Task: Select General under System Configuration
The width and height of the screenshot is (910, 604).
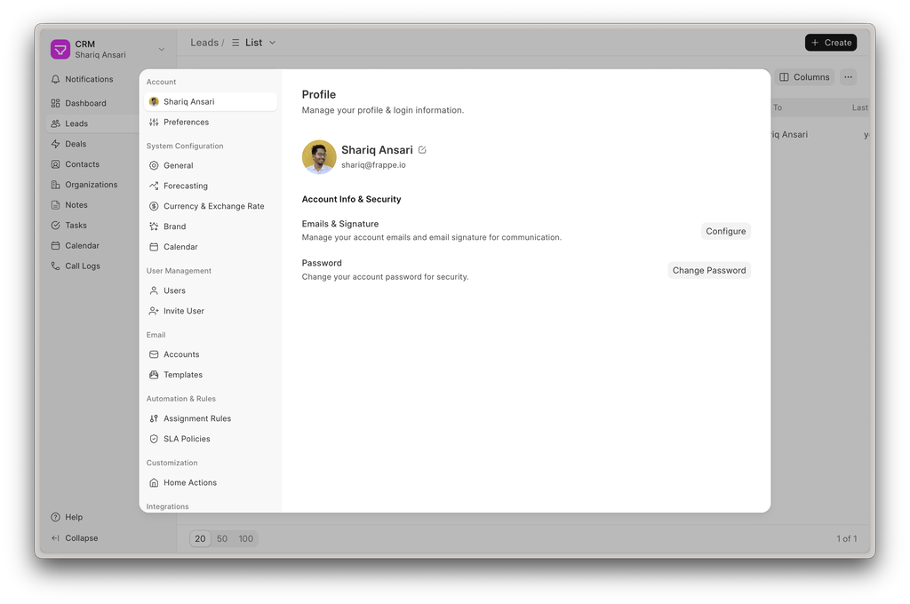Action: tap(178, 165)
